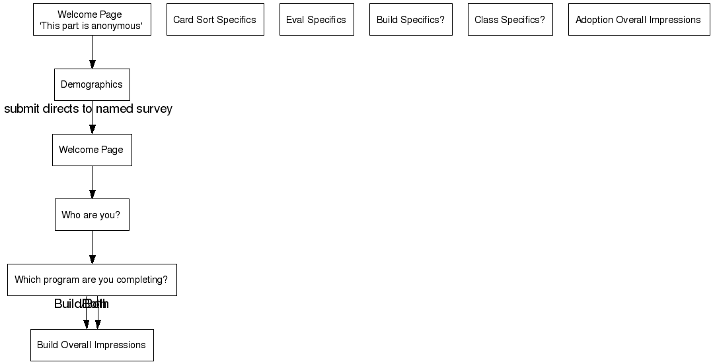Select the Demographics node
713x364 pixels.
pos(92,84)
